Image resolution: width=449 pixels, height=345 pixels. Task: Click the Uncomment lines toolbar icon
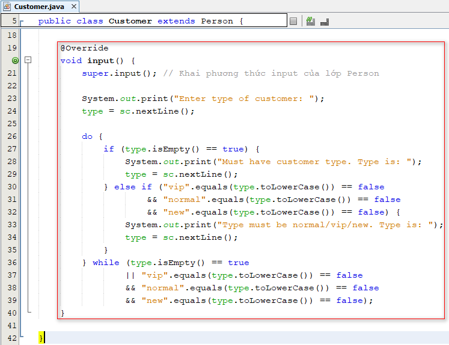[325, 22]
